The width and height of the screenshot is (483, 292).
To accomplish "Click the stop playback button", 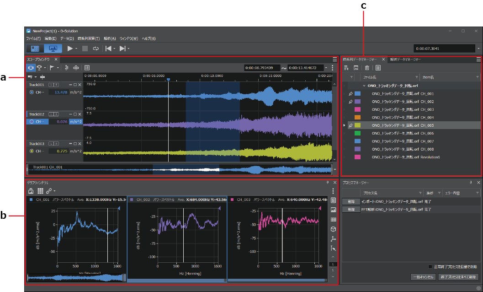I will [x=85, y=48].
